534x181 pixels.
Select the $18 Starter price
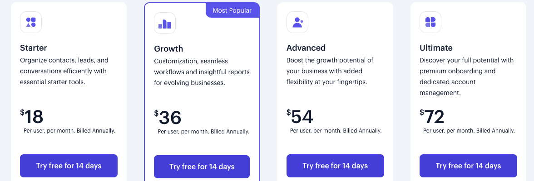tap(32, 116)
